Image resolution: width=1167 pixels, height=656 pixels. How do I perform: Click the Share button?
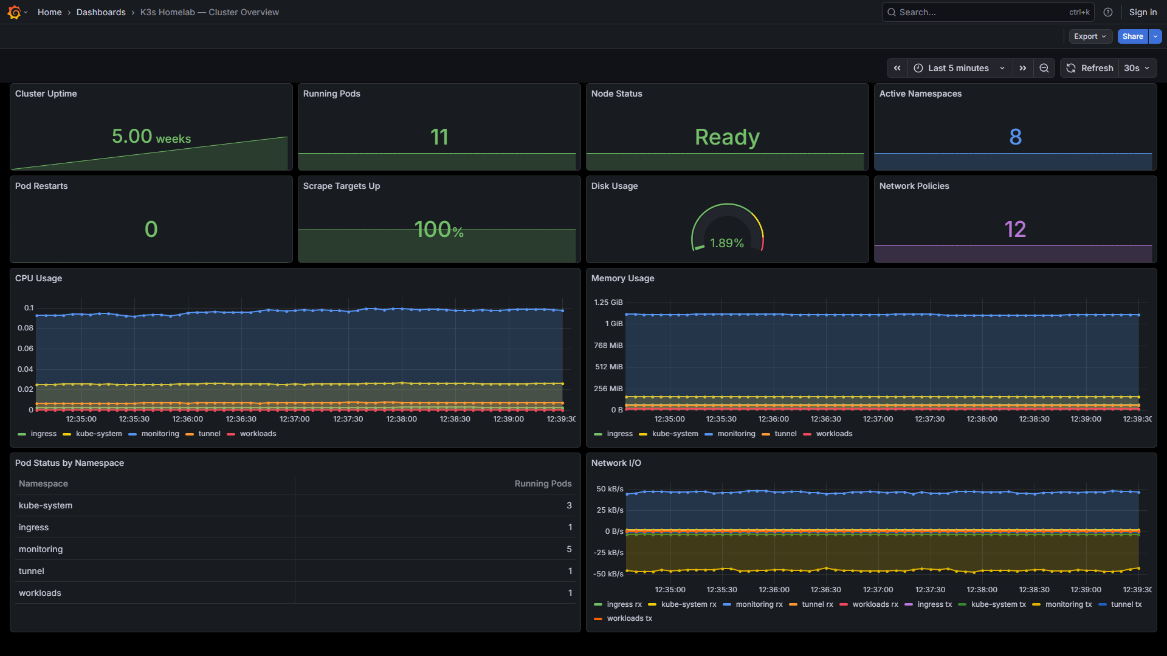pos(1133,36)
